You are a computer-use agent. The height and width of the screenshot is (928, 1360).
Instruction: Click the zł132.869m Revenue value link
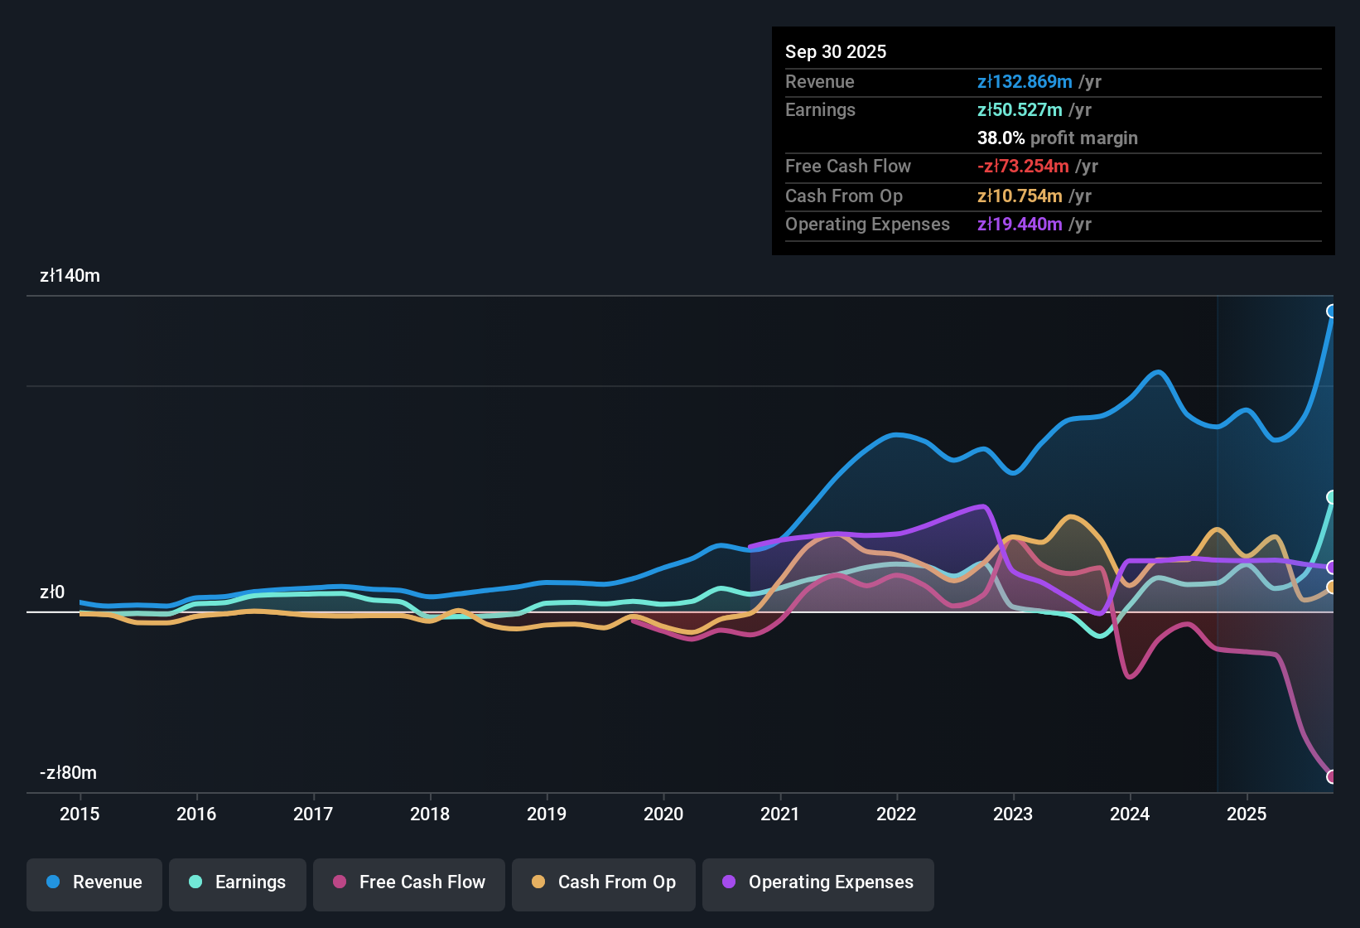pos(1024,82)
